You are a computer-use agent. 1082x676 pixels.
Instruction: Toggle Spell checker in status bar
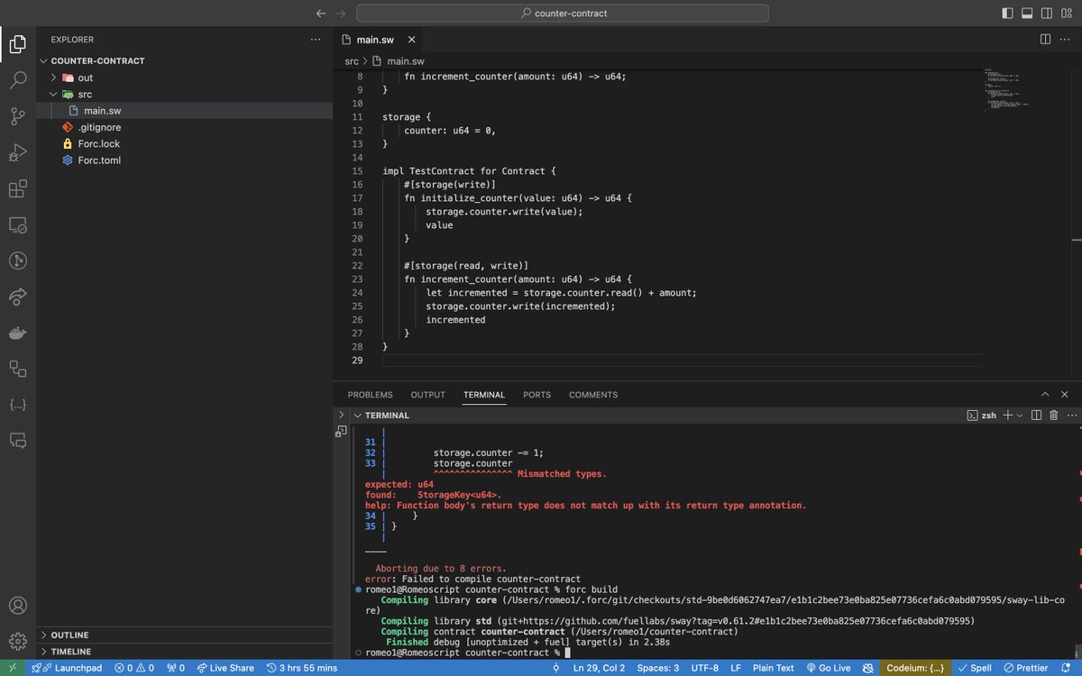click(x=973, y=668)
